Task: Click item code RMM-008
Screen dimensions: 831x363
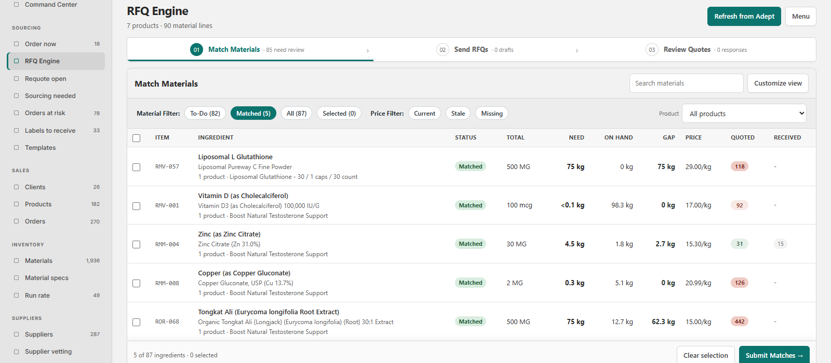Action: [x=167, y=283]
